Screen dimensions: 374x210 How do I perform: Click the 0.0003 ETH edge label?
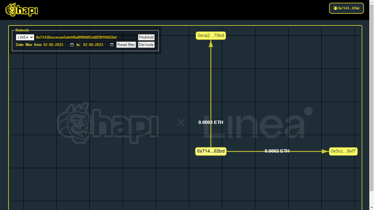coord(211,122)
